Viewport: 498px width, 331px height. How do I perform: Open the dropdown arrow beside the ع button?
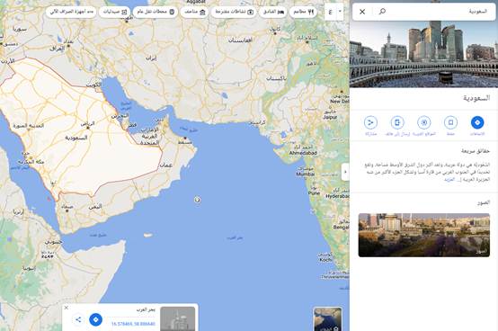pos(340,12)
